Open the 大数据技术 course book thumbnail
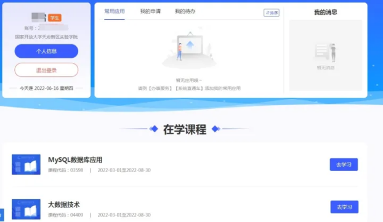This screenshot has height=222, width=383. (x=26, y=209)
